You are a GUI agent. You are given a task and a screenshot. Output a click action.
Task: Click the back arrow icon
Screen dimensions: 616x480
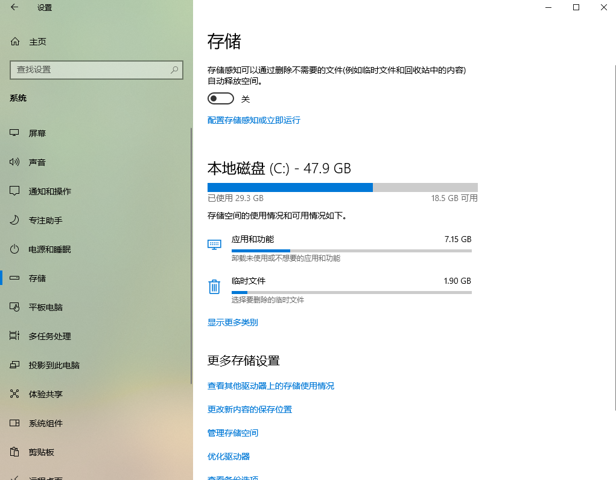coord(14,7)
